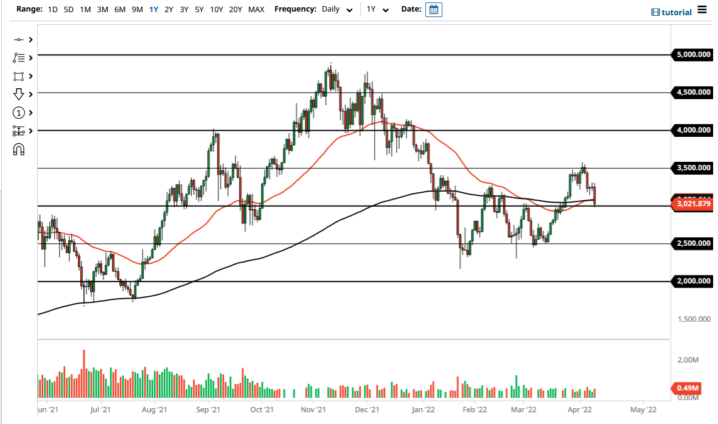Select the trendline drawing tool

(18, 40)
